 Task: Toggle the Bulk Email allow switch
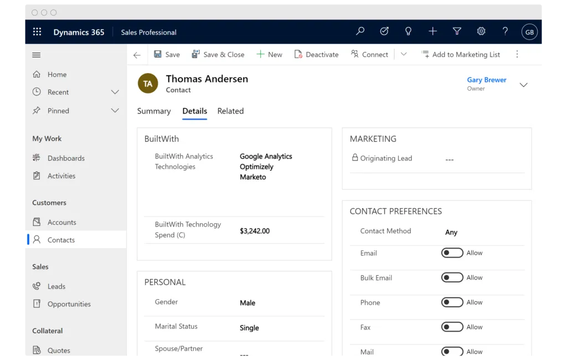pos(452,277)
